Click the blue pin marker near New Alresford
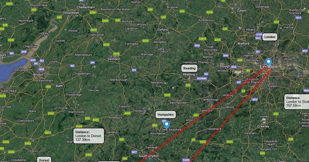Viewport: 309px width, 162px height. pos(167,125)
